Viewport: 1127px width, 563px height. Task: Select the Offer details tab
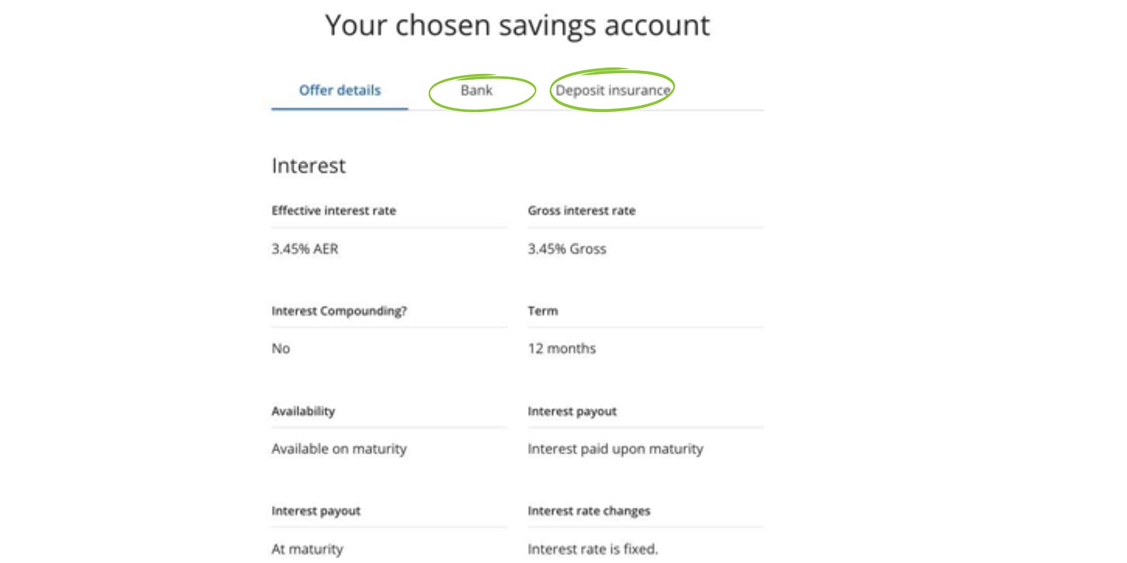(339, 90)
